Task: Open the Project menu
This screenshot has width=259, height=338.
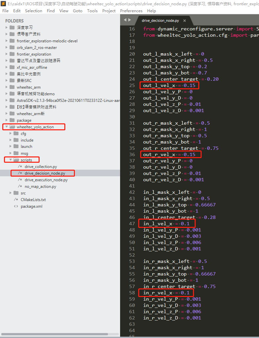Action: click(109, 11)
